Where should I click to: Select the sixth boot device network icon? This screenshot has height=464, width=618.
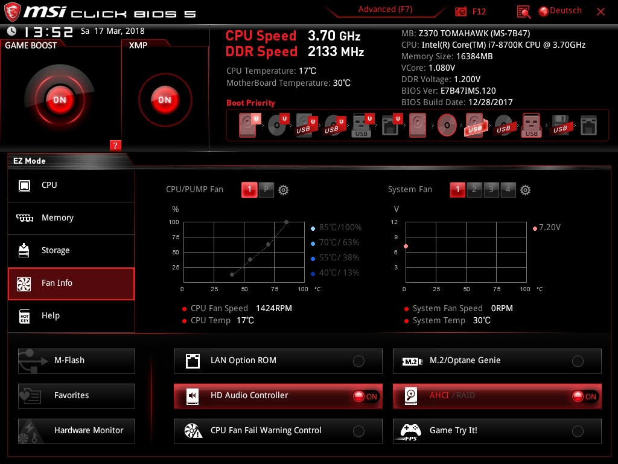(391, 126)
